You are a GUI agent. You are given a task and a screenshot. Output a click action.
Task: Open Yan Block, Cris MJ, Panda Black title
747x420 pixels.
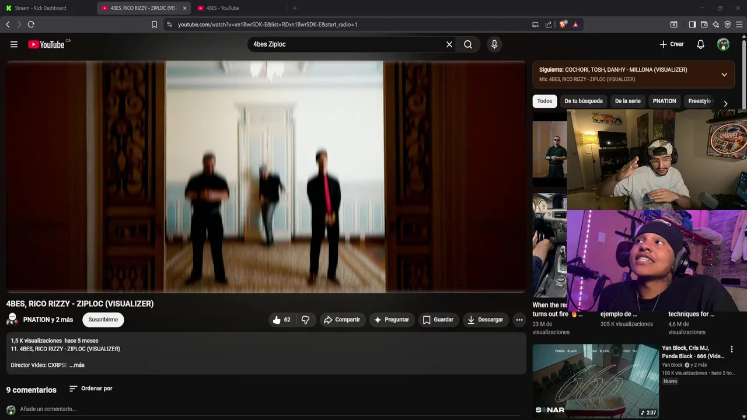(x=693, y=352)
